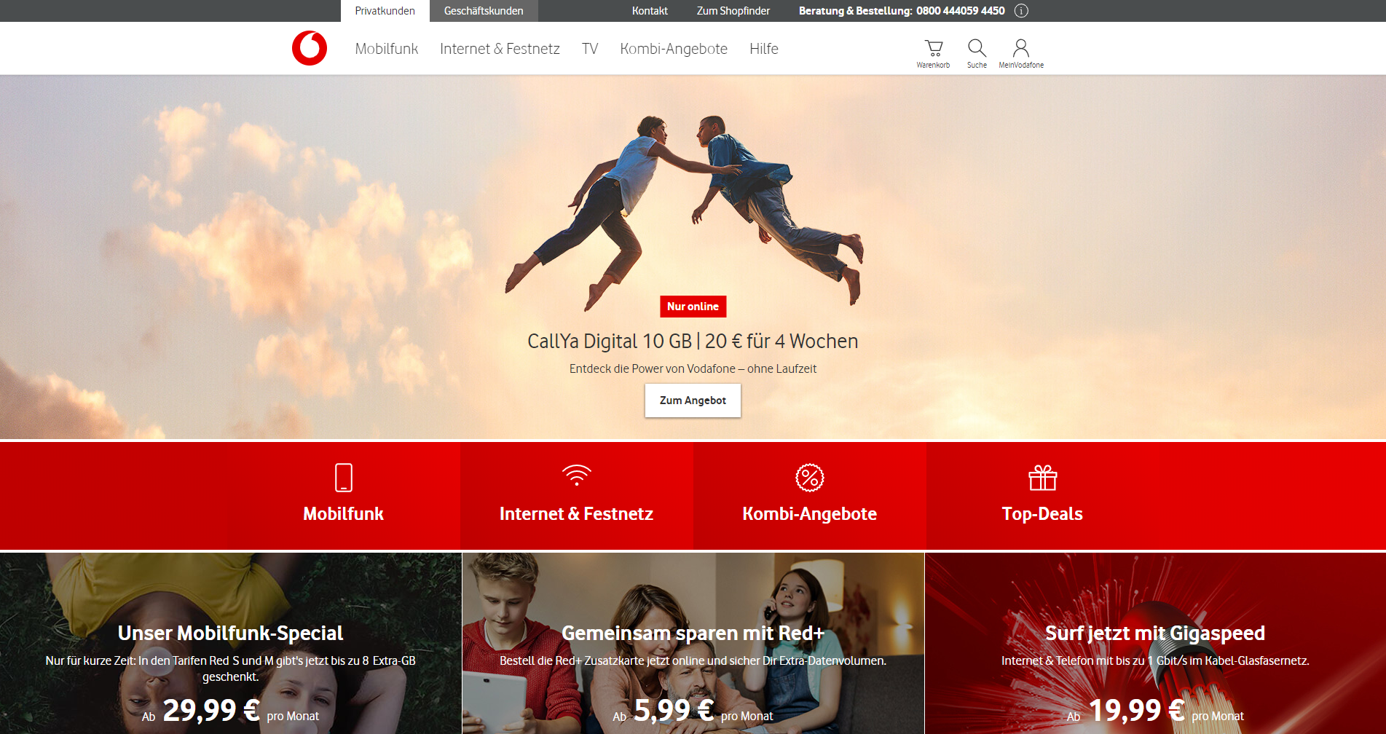This screenshot has height=734, width=1386.
Task: Switch to the Privatkunden tab
Action: point(385,11)
